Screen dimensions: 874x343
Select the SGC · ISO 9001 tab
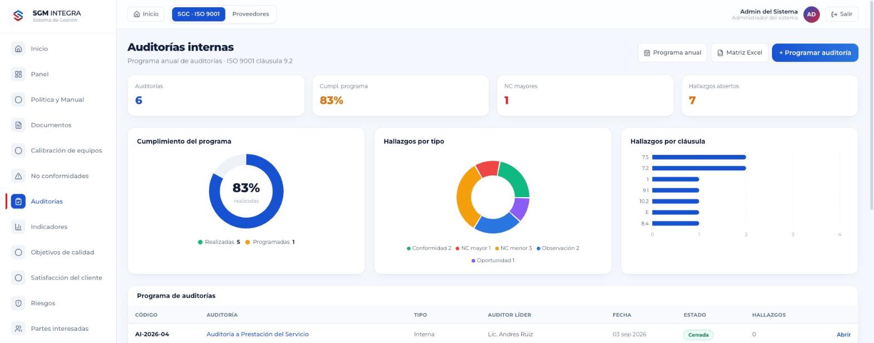(198, 14)
